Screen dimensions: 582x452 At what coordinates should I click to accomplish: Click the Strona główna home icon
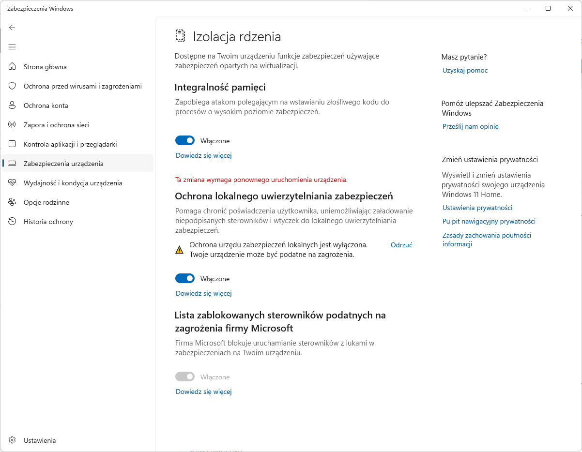tap(13, 67)
